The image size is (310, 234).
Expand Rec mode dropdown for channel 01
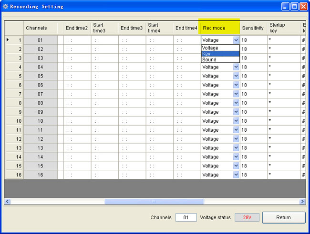pyautogui.click(x=236, y=40)
